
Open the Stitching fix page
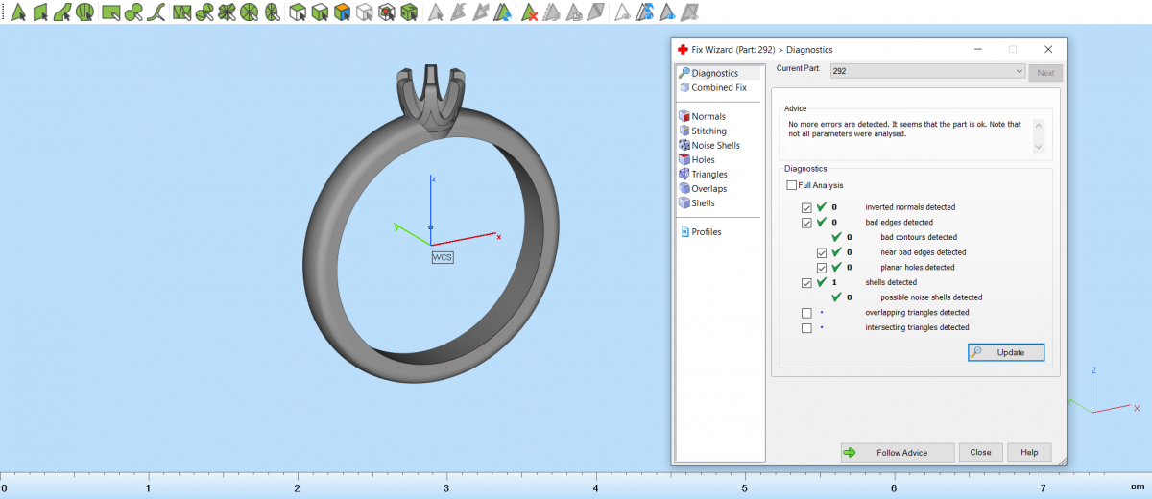708,131
